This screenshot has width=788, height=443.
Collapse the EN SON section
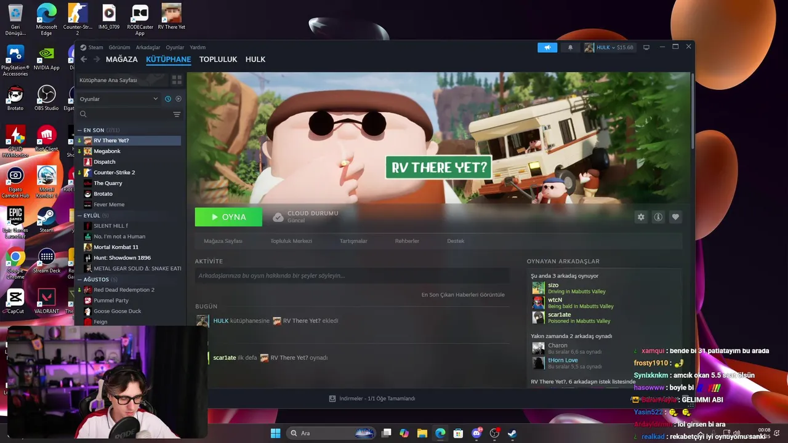click(x=79, y=130)
